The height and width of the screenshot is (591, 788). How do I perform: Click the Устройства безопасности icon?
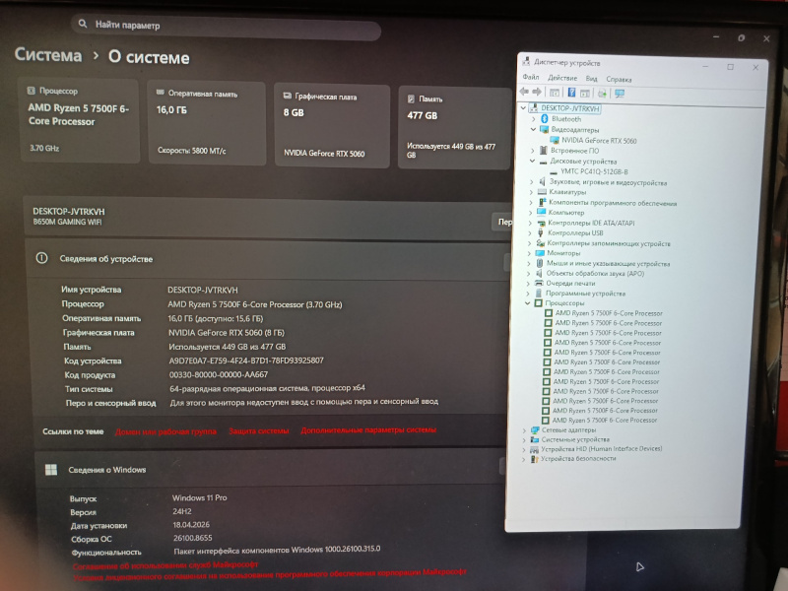coord(534,459)
